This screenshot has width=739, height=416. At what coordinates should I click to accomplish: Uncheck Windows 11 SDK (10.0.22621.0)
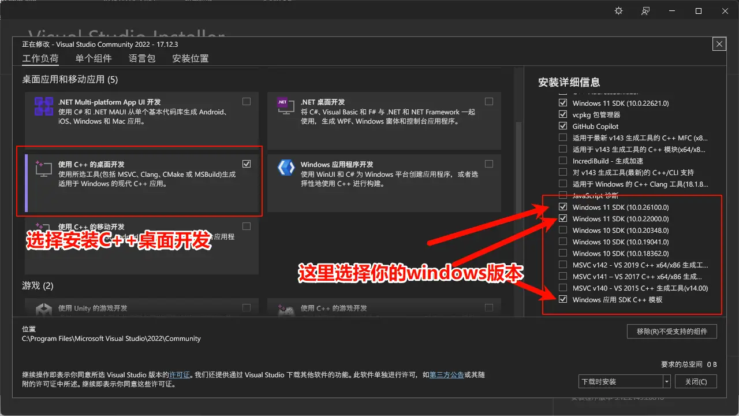tap(563, 103)
